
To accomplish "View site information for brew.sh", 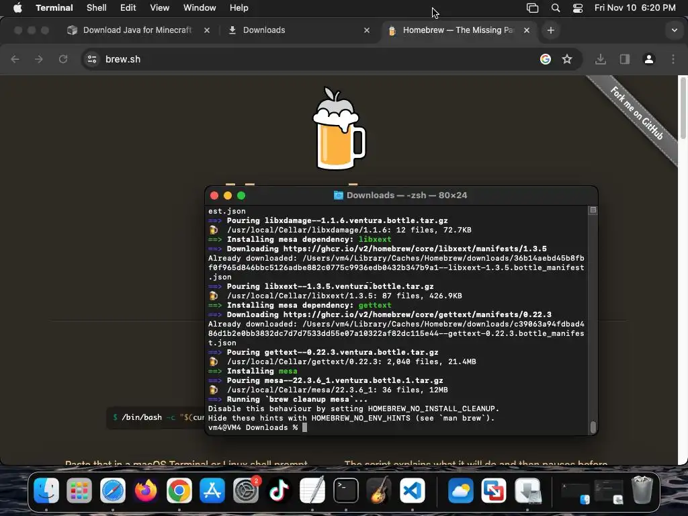I will [91, 59].
